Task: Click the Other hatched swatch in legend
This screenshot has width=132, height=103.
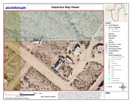Action: pos(109,72)
